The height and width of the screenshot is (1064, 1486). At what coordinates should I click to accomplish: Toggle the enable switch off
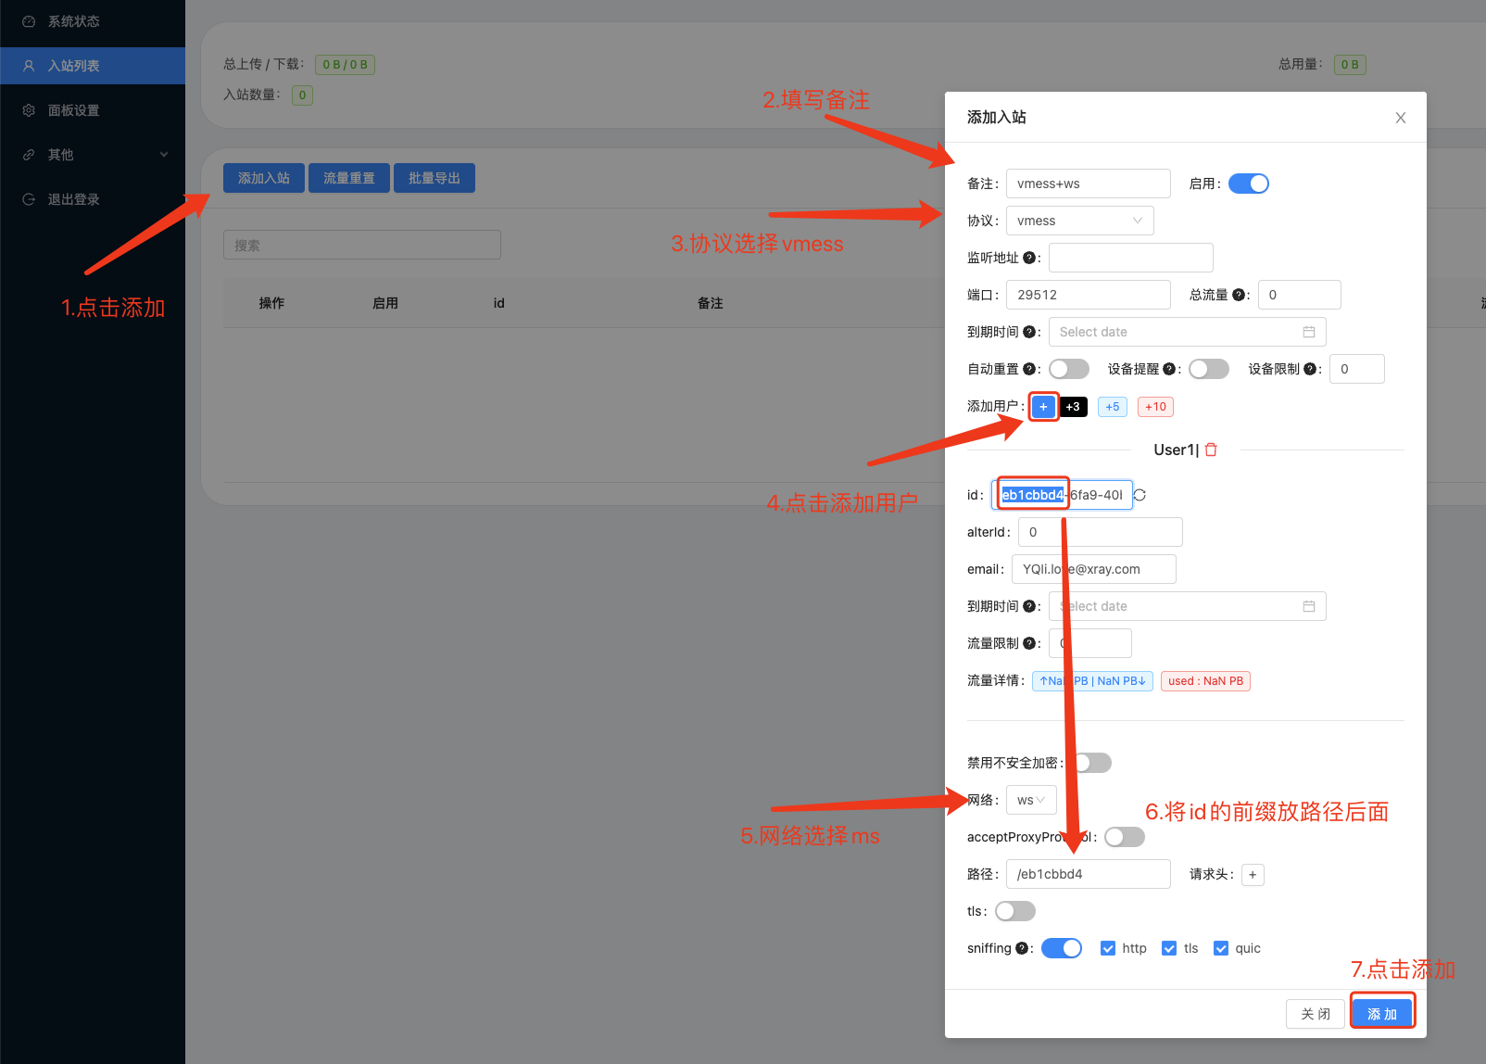1248,184
